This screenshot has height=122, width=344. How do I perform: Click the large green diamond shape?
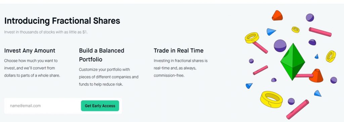click(x=293, y=62)
